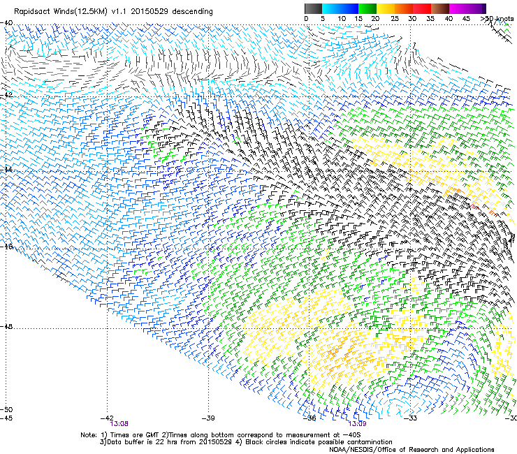The height and width of the screenshot is (454, 517).
Task: Click the orange 25-30 knots legend swatch
Action: click(404, 8)
